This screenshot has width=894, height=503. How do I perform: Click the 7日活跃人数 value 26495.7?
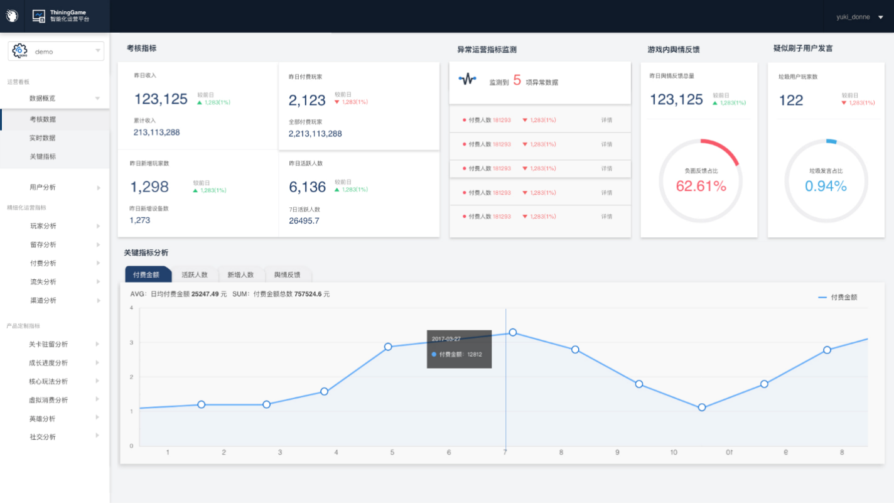304,220
